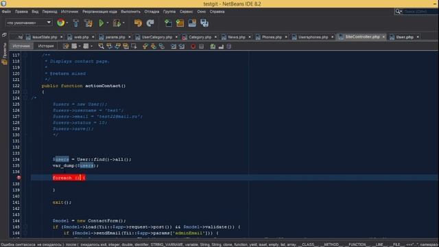Switch to the История view button
The width and height of the screenshot is (439, 247).
46,46
